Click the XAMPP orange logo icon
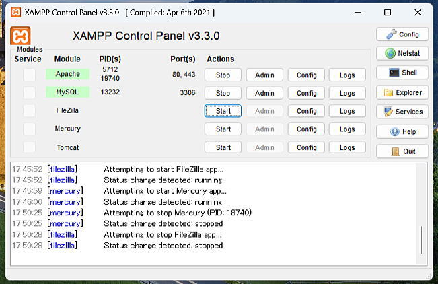Viewport: 438px width, 284px height. 21,36
